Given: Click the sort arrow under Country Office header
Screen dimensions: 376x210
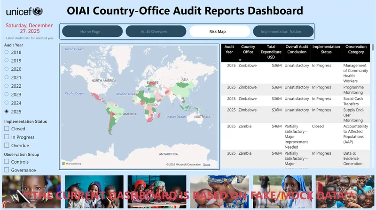Looking at the screenshot, I should click(x=240, y=60).
